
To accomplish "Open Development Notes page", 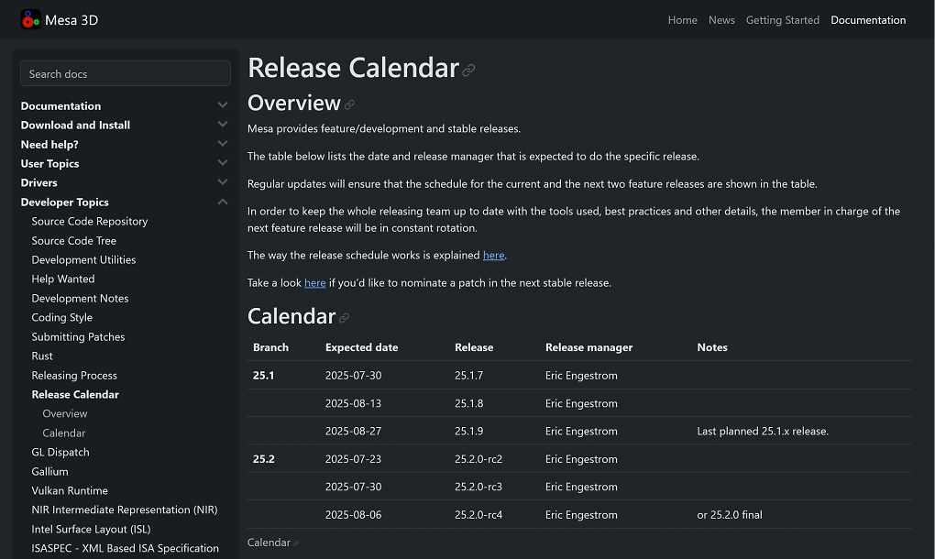I will click(x=80, y=298).
